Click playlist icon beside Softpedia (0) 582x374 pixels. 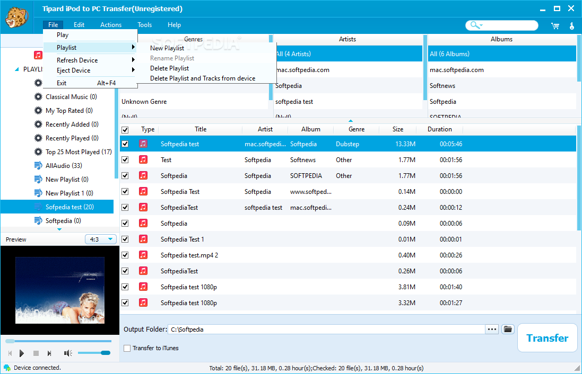38,220
